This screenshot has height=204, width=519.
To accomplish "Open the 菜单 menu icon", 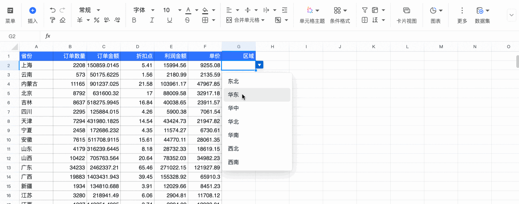I will [x=10, y=11].
